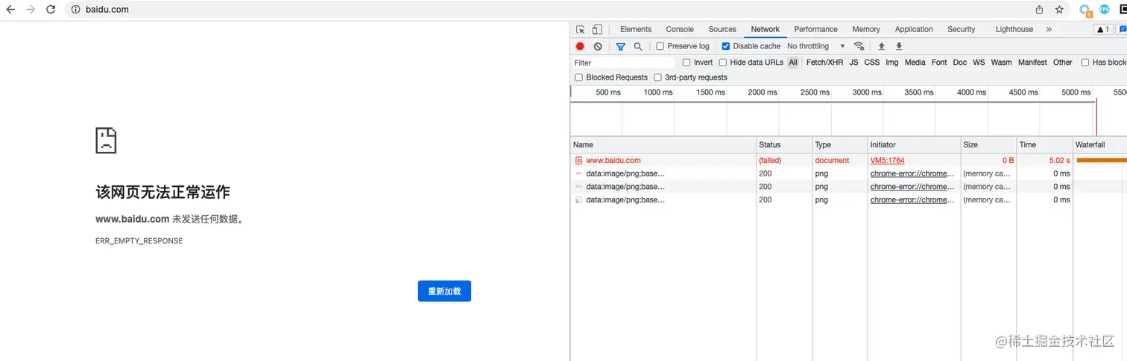Image resolution: width=1127 pixels, height=361 pixels.
Task: Filter requests by CSS
Action: 872,63
